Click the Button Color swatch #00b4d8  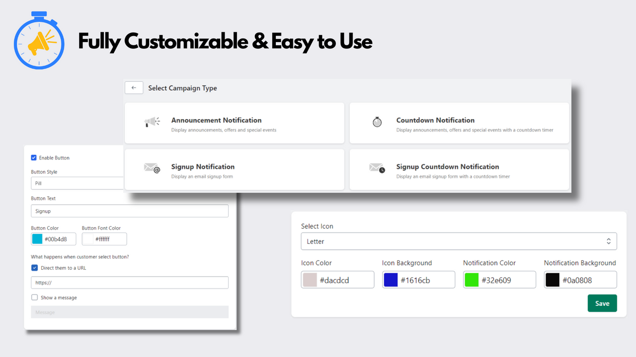pos(37,238)
